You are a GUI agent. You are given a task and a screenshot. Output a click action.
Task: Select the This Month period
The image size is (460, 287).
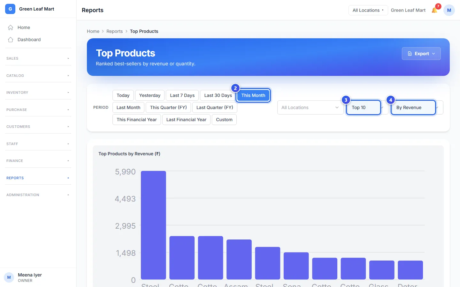tap(253, 95)
